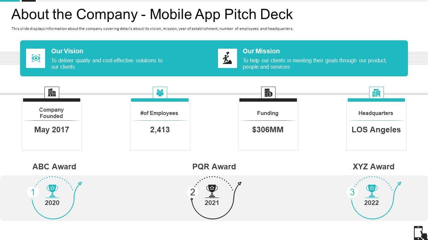
Task: Click the mobile phone touch icon
Action: click(x=420, y=233)
